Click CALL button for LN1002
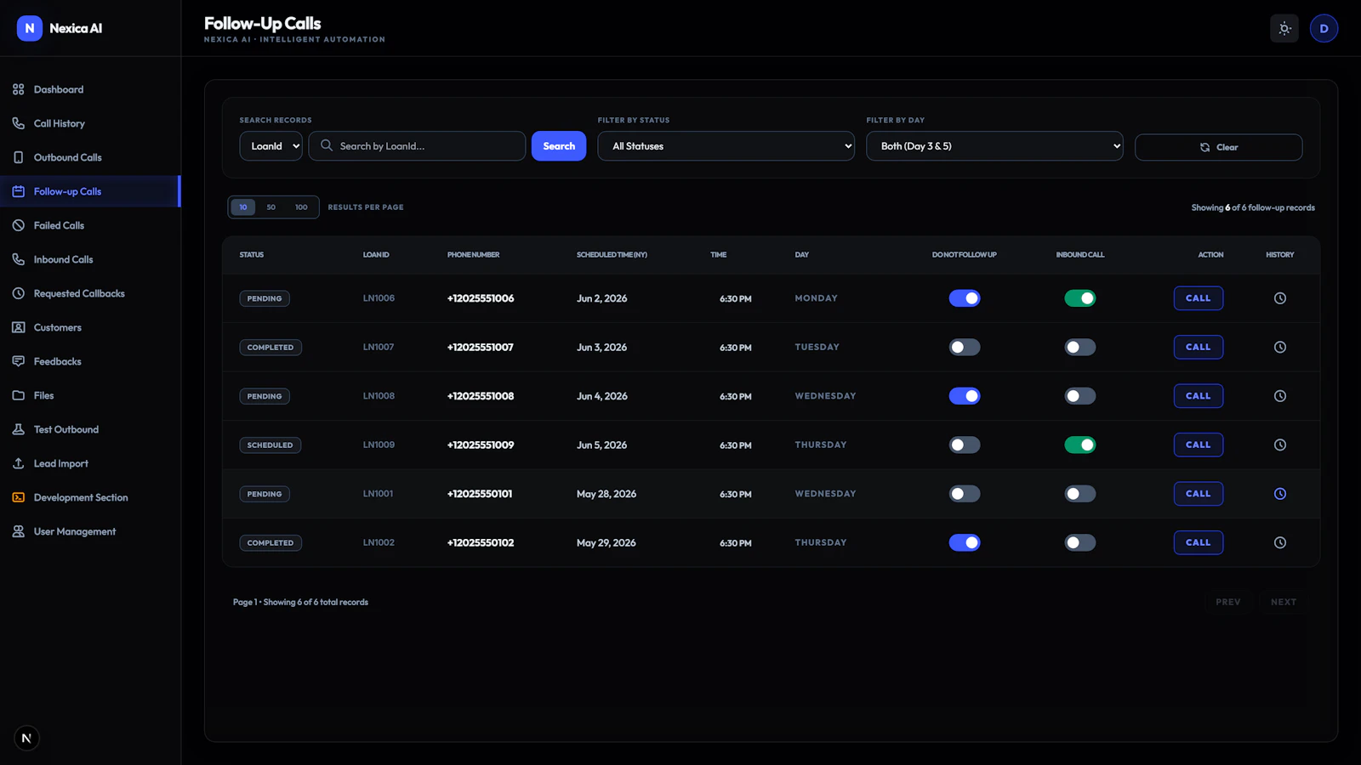Image resolution: width=1361 pixels, height=765 pixels. point(1198,542)
